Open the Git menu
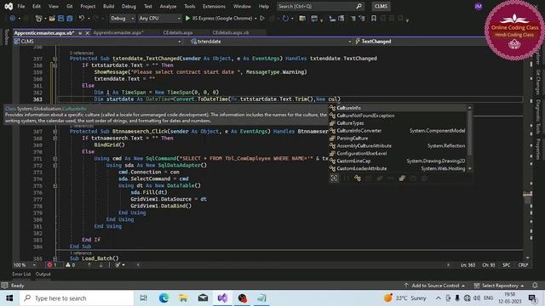Viewport: 545px width, 306px height. pyautogui.click(x=70, y=6)
